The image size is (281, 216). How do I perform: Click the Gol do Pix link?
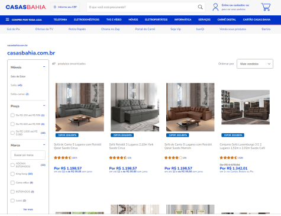14,29
